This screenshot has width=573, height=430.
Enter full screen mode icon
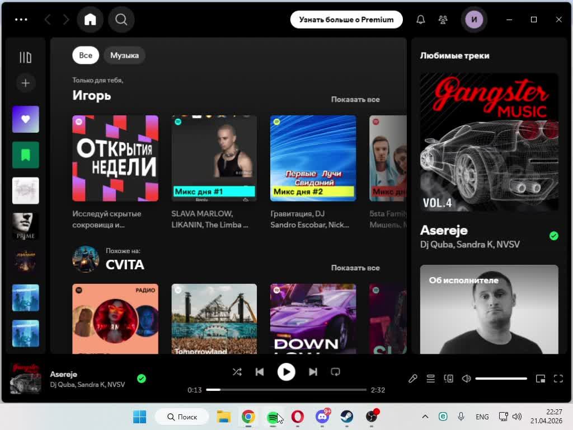coord(558,379)
